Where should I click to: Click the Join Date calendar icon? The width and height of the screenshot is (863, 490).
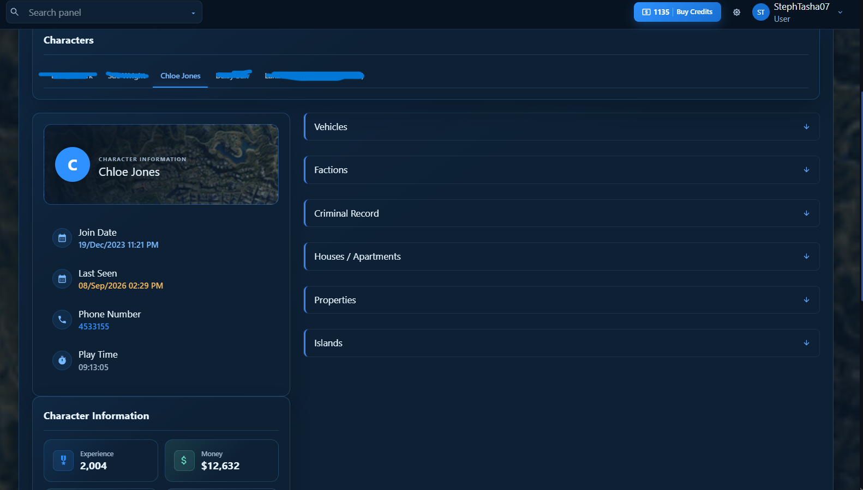point(62,238)
